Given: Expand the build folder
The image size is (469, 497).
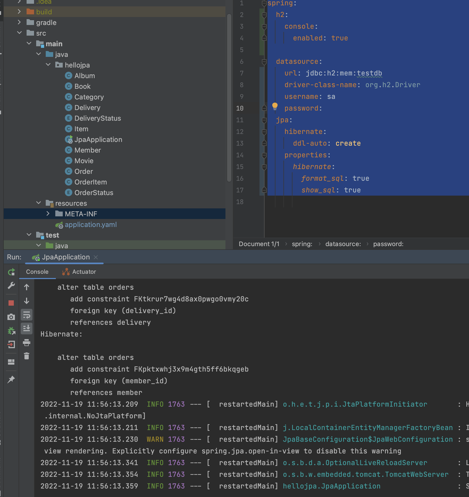Looking at the screenshot, I should point(19,12).
